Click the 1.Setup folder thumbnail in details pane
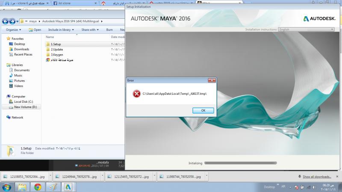 click(x=10, y=151)
